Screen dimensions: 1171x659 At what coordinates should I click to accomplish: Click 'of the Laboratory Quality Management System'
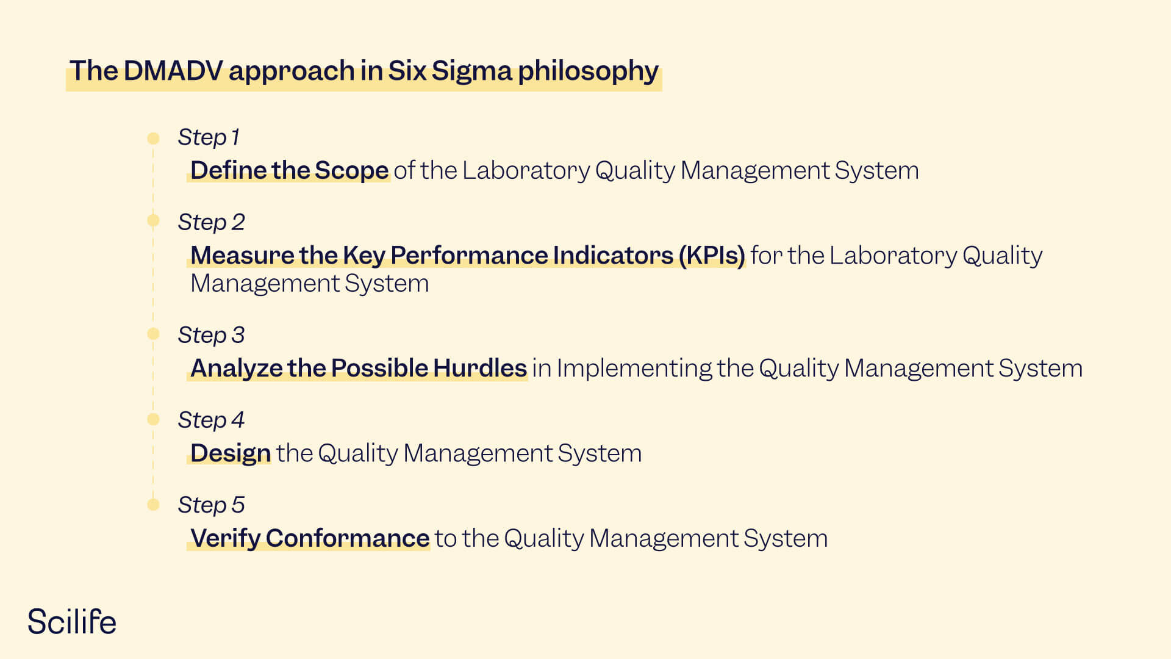[x=656, y=170]
